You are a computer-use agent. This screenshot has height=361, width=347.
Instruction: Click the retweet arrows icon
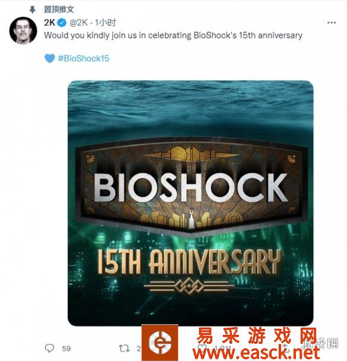[124, 349]
